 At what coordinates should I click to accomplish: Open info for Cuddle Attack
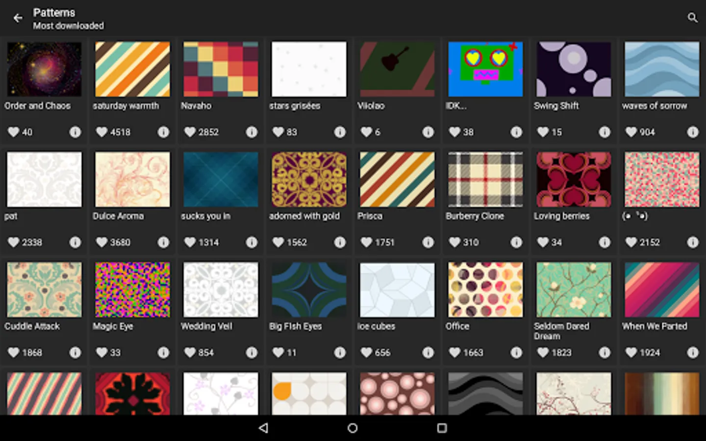pos(75,352)
